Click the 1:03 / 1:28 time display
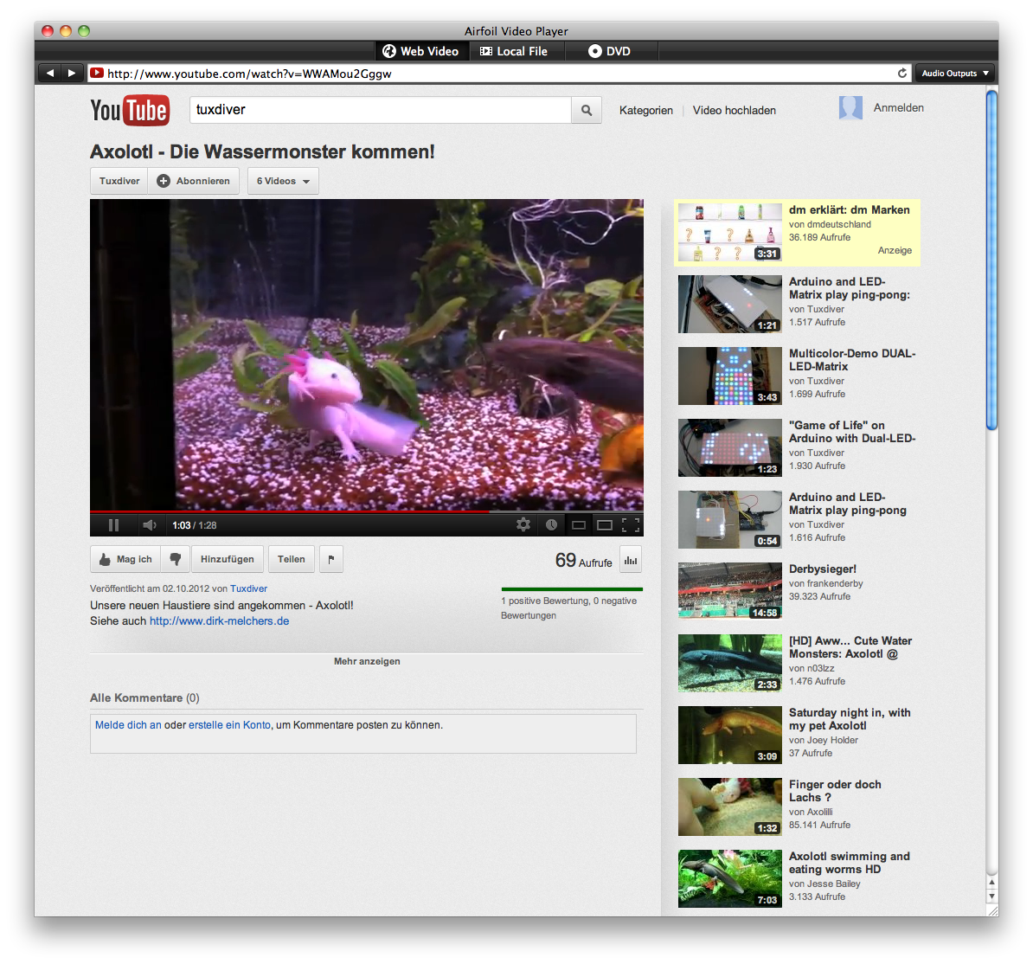The width and height of the screenshot is (1033, 964). coord(195,525)
